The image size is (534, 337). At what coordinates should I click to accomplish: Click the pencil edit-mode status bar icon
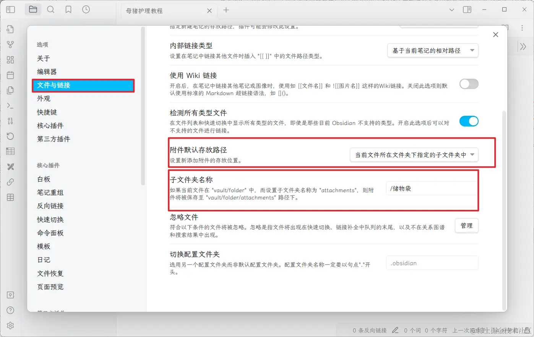[x=395, y=330]
